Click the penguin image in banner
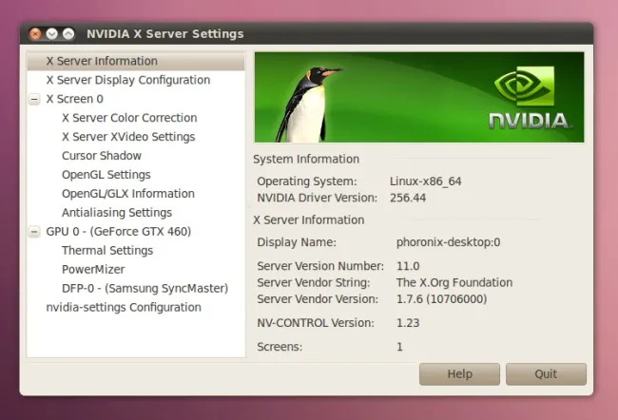Image resolution: width=618 pixels, height=420 pixels. click(x=309, y=103)
